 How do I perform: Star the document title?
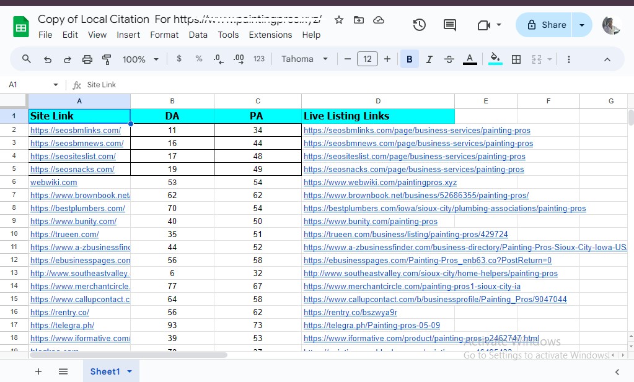(x=339, y=20)
